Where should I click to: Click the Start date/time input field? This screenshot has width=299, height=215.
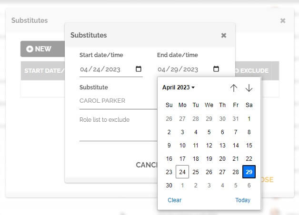coord(107,69)
